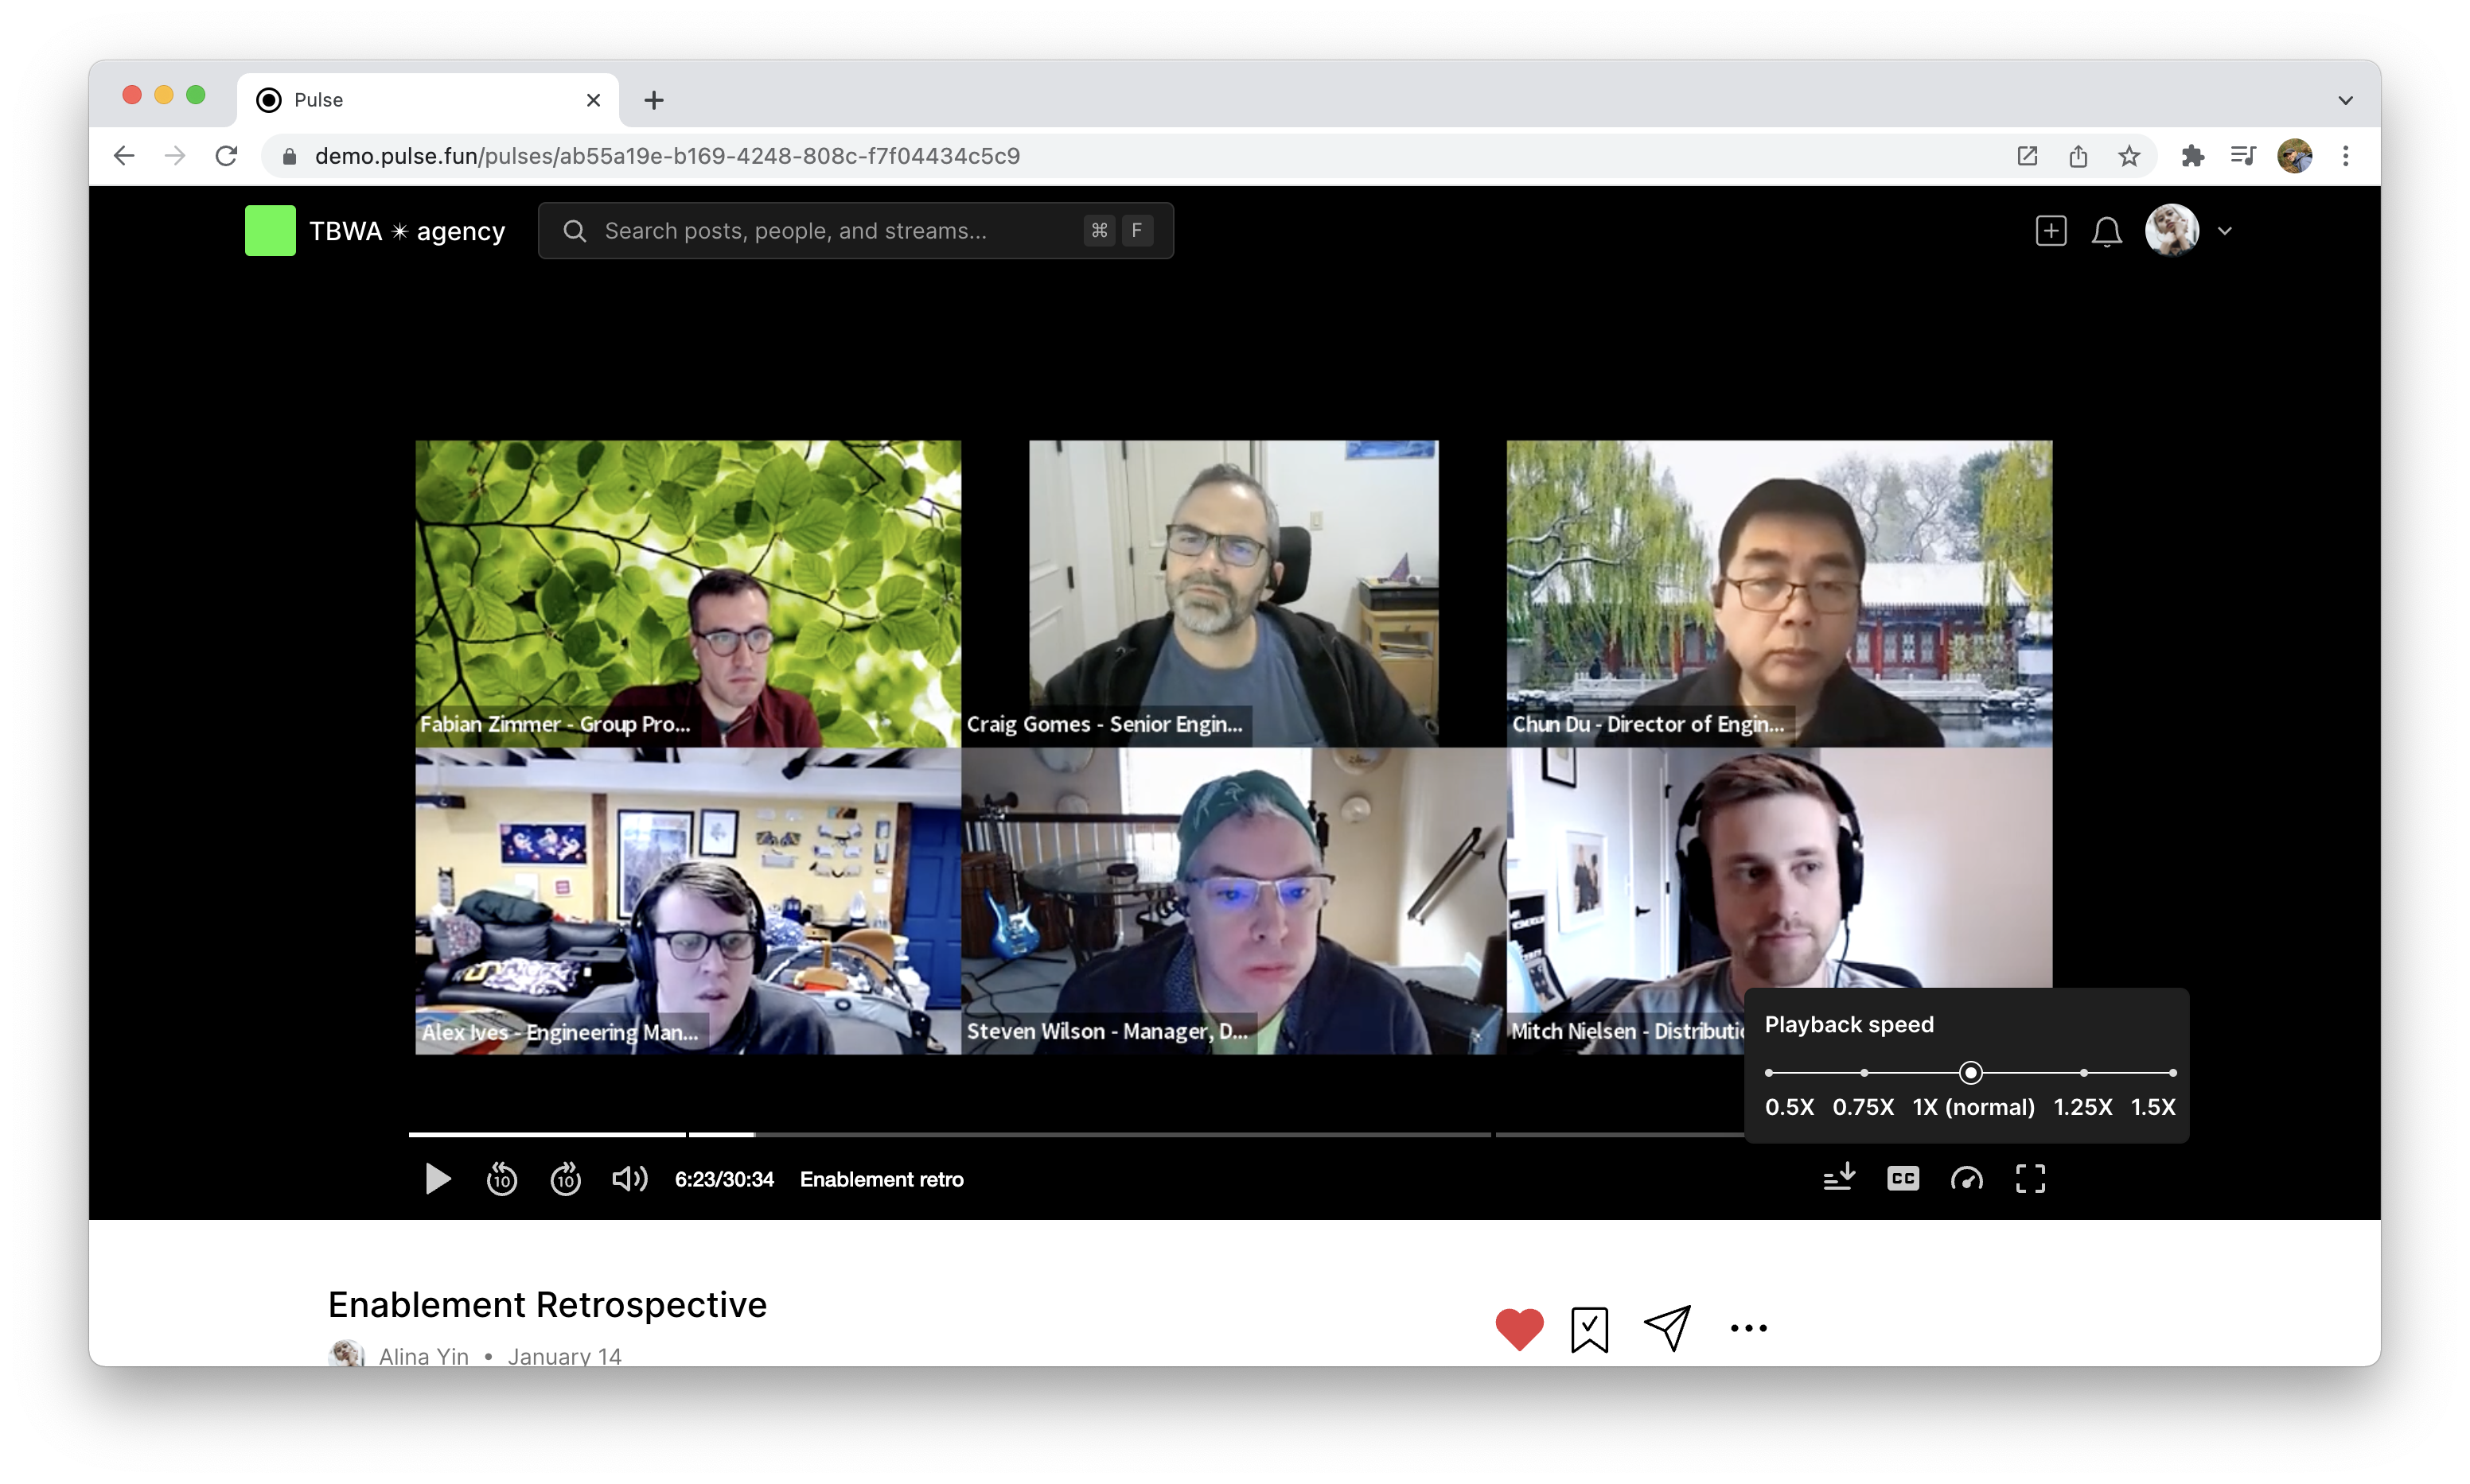The image size is (2470, 1484).
Task: Open the notifications bell
Action: [2107, 231]
